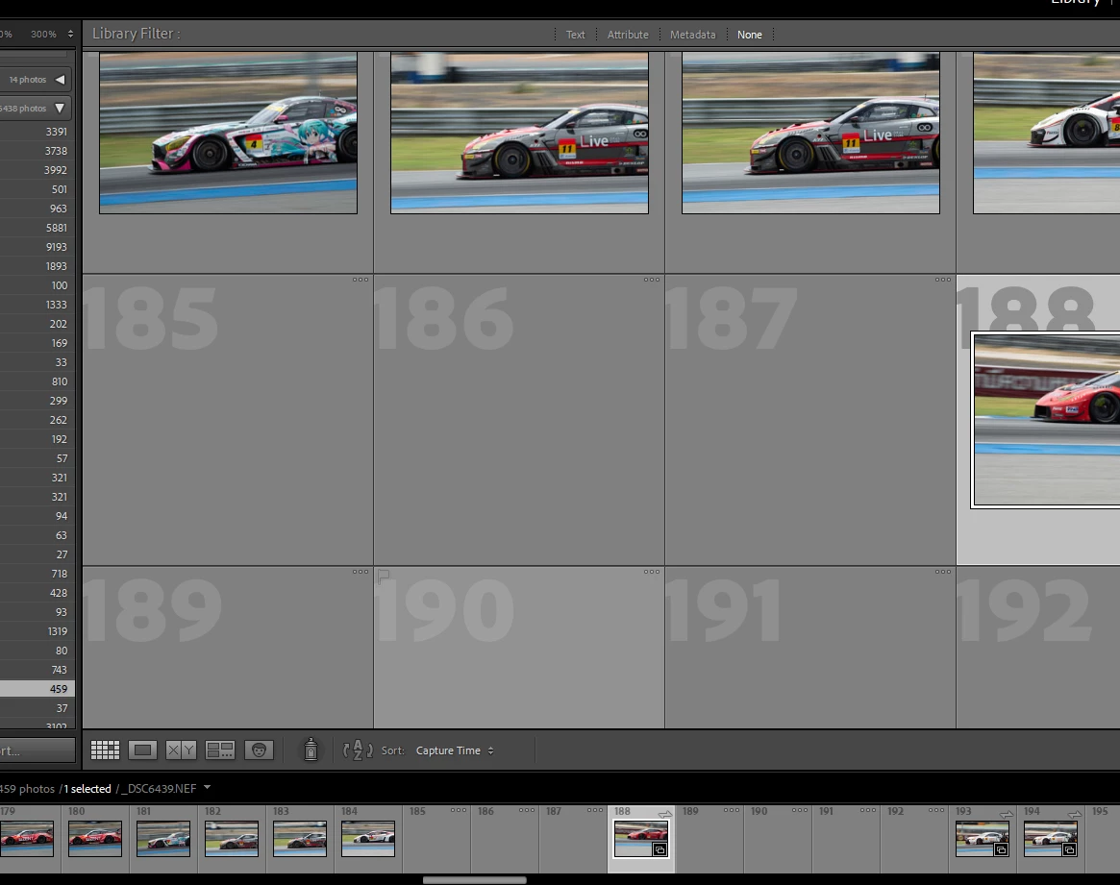
Task: Select filmstrip thumbnail 184
Action: click(368, 839)
